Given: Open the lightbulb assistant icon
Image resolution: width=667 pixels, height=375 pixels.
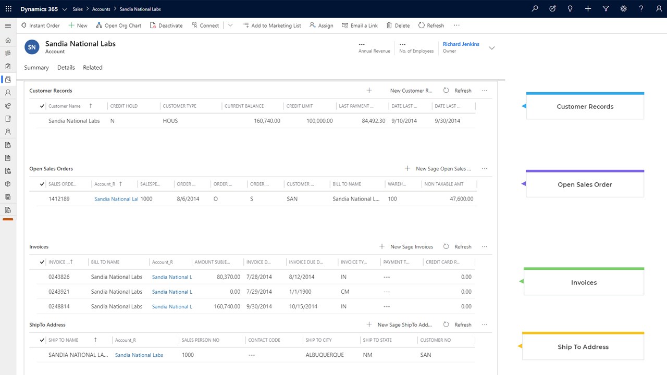Looking at the screenshot, I should [570, 9].
